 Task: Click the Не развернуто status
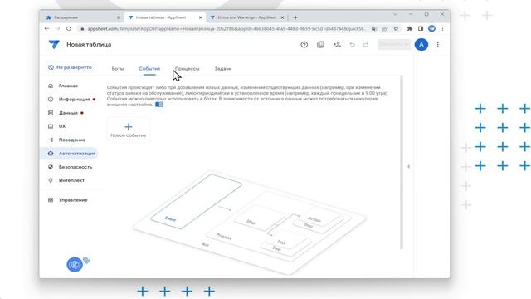pos(70,67)
